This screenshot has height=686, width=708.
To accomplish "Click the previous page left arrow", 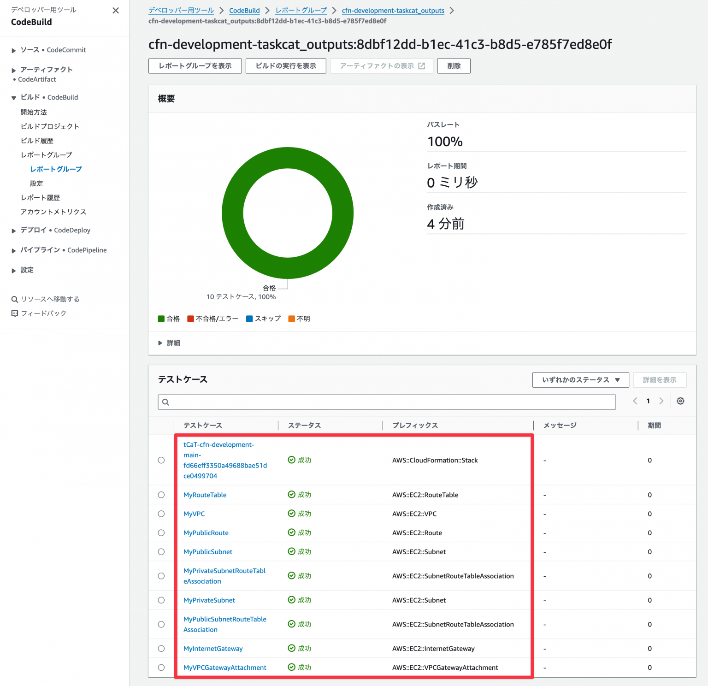I will point(635,401).
